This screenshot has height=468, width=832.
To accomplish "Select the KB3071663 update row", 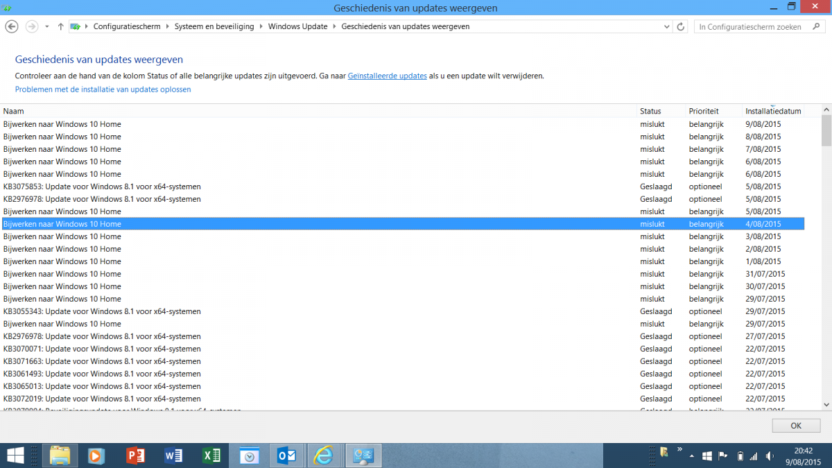I will tap(403, 361).
